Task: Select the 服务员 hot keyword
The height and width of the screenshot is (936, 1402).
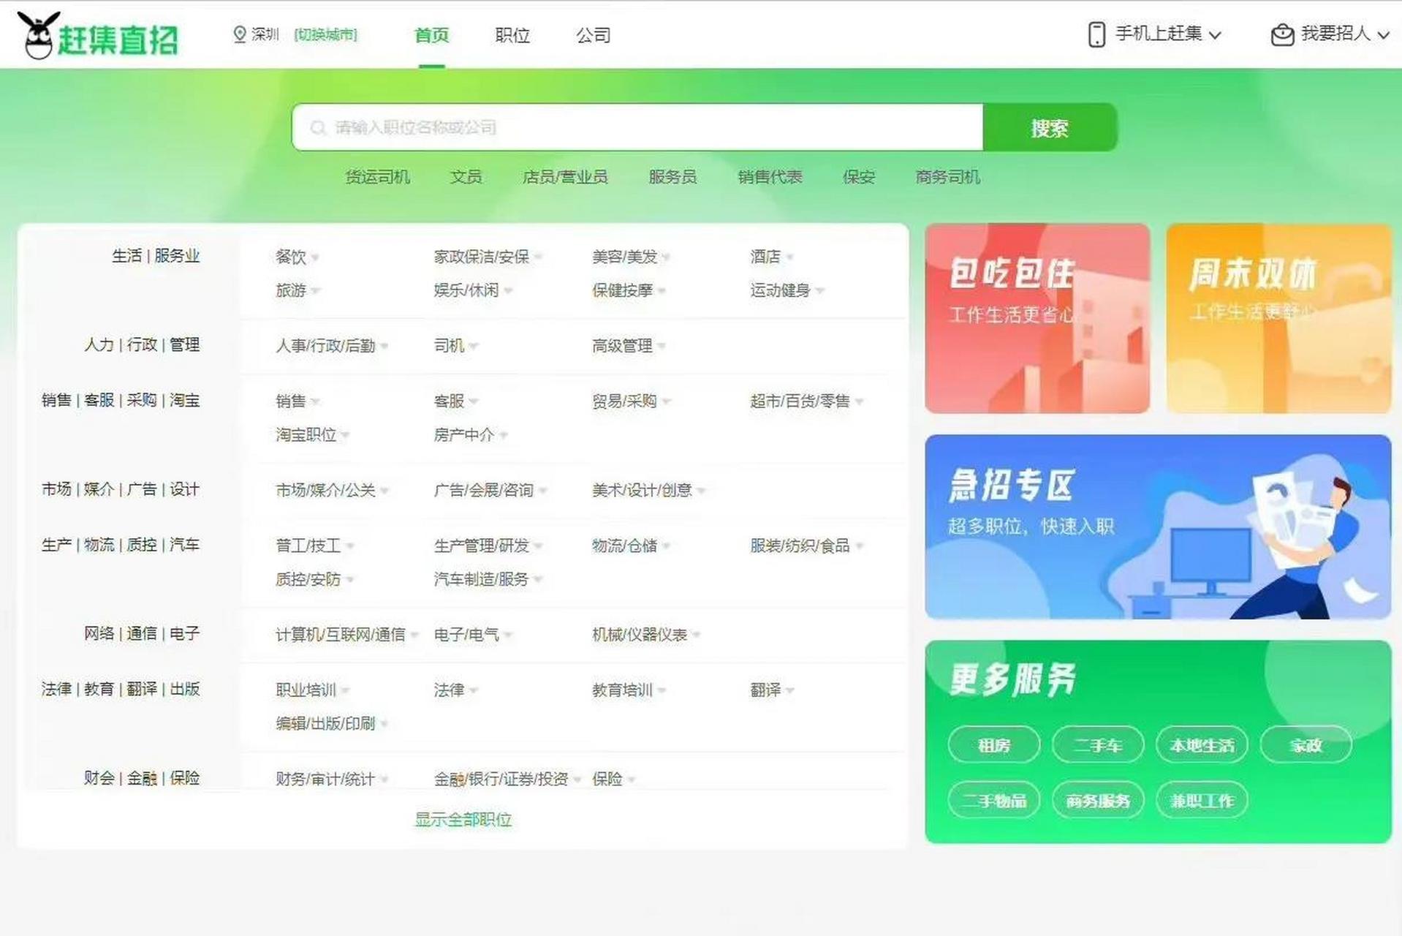Action: coord(672,177)
